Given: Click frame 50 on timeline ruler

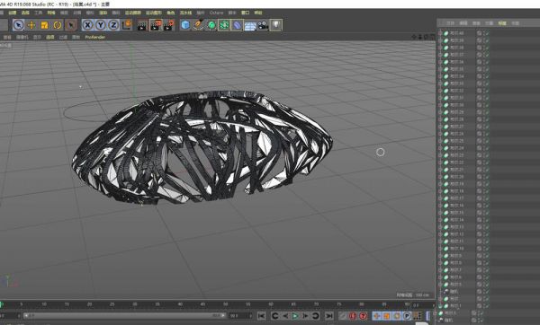Looking at the screenshot, I should tap(226, 304).
